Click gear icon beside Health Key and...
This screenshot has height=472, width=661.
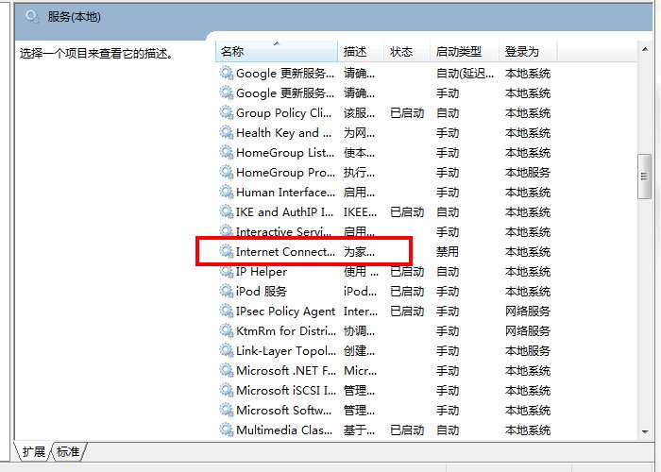coord(227,133)
